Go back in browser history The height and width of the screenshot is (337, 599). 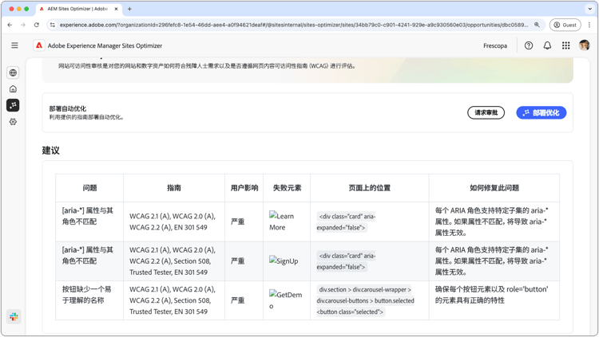10,25
